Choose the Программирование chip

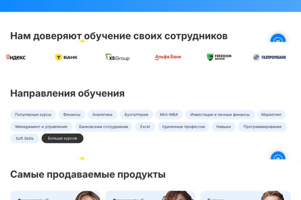pos(262,126)
